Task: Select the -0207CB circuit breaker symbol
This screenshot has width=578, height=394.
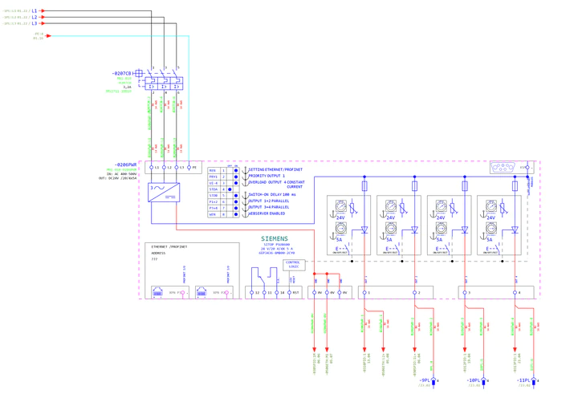Action: [x=165, y=82]
